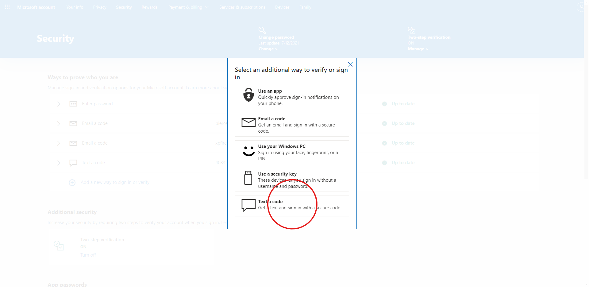Click the checkmark icon in Text a code row
The width and height of the screenshot is (589, 287).
coord(384,163)
